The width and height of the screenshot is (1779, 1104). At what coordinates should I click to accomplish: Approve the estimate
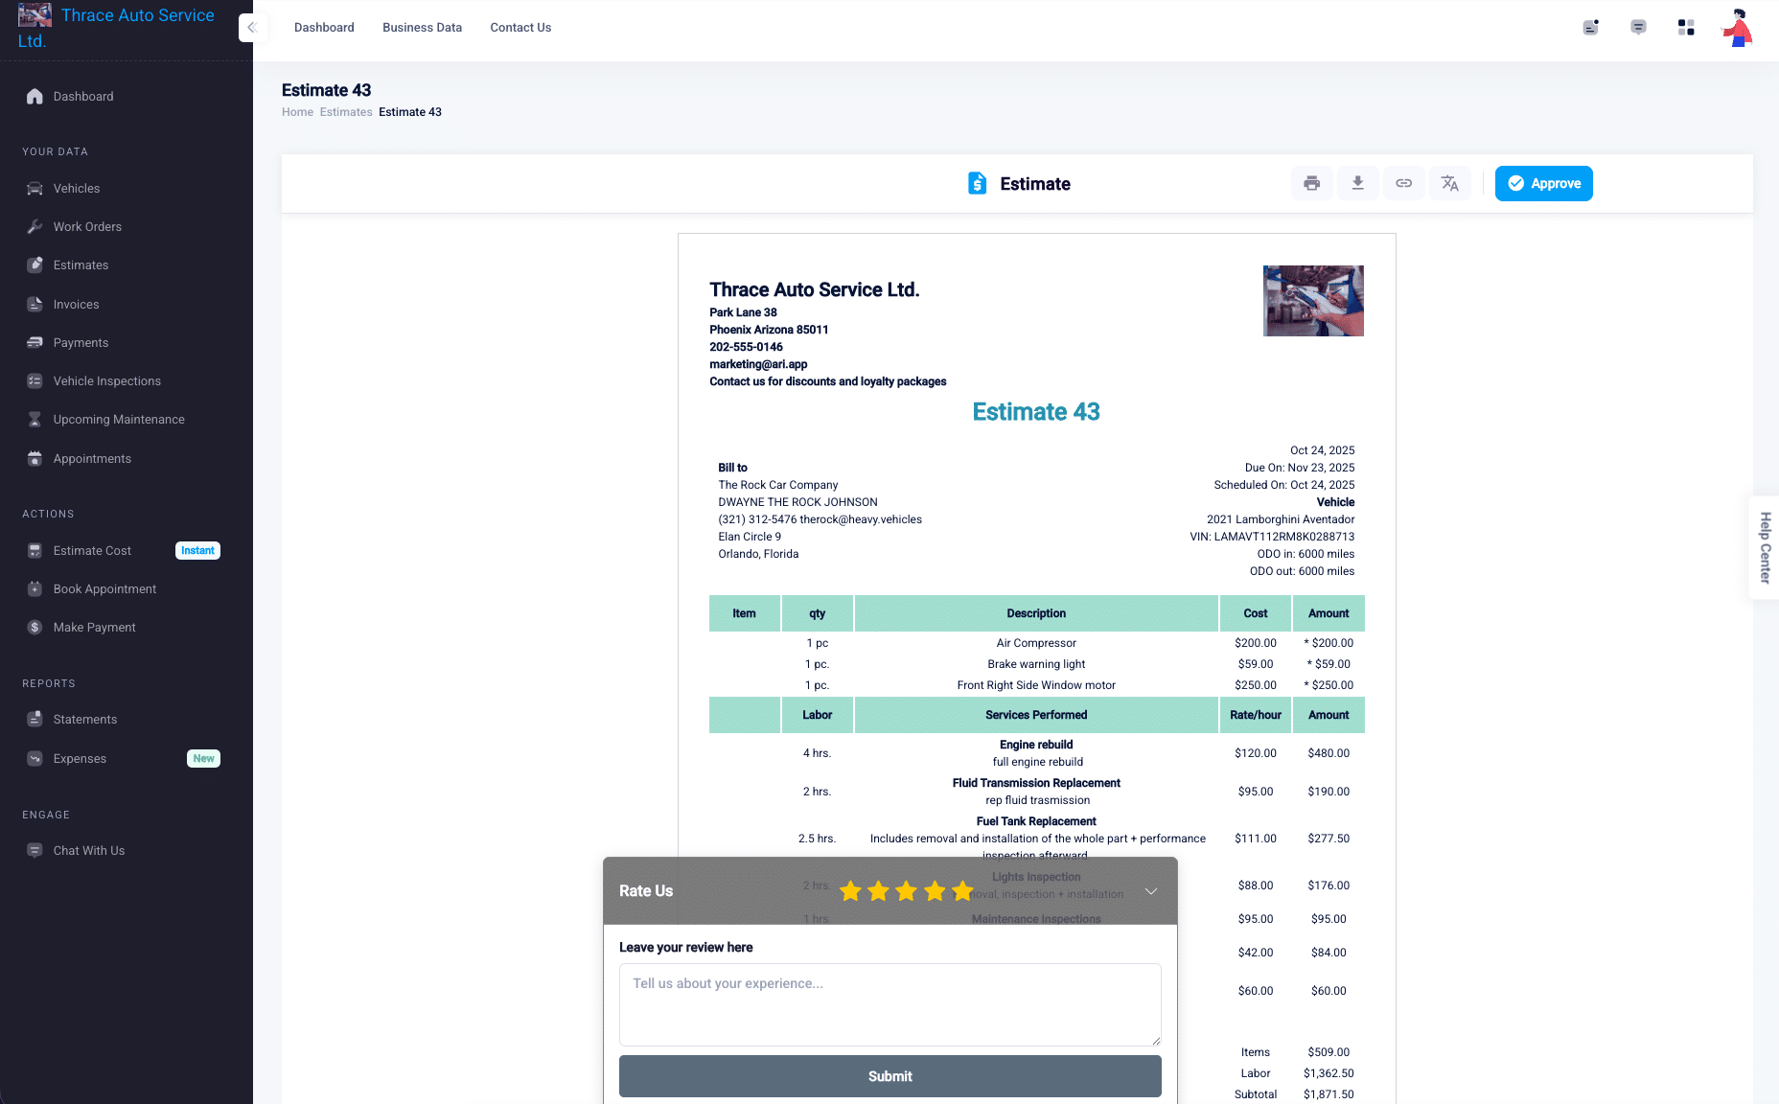click(x=1543, y=183)
